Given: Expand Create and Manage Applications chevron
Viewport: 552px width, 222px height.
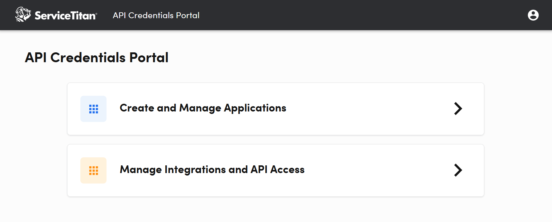Looking at the screenshot, I should pyautogui.click(x=458, y=109).
